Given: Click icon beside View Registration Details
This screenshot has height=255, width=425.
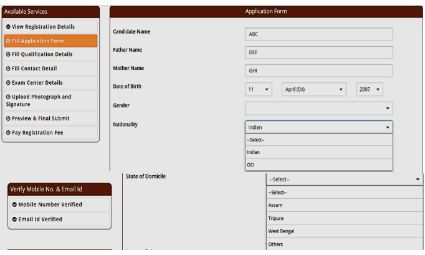Looking at the screenshot, I should click(x=8, y=27).
